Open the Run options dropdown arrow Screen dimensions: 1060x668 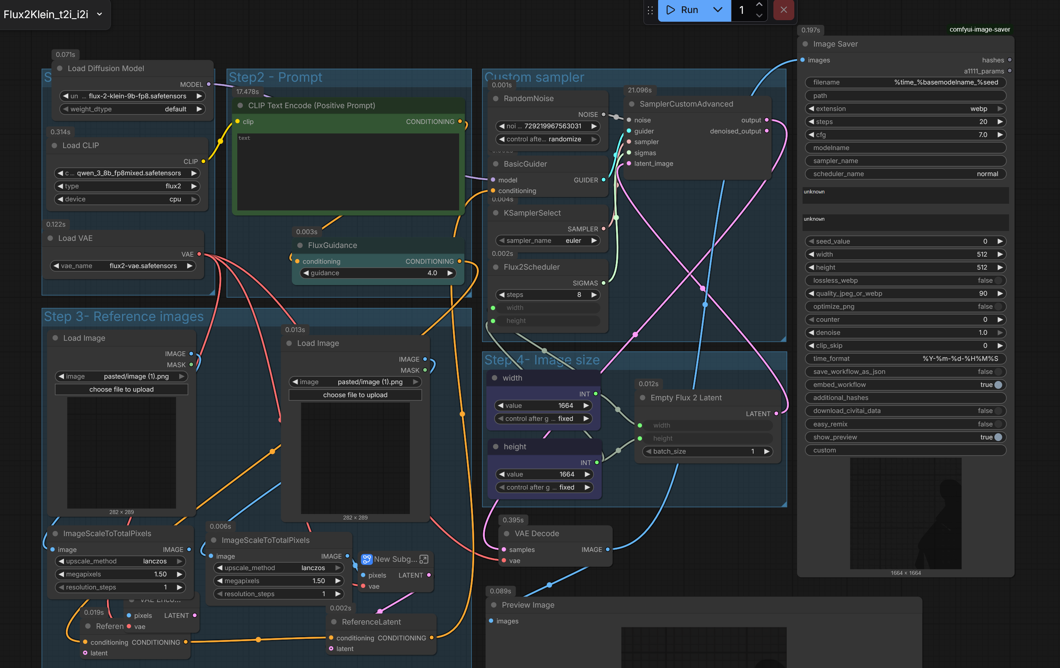[718, 10]
